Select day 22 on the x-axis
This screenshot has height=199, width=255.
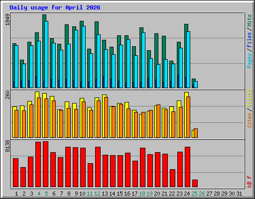click(x=172, y=194)
